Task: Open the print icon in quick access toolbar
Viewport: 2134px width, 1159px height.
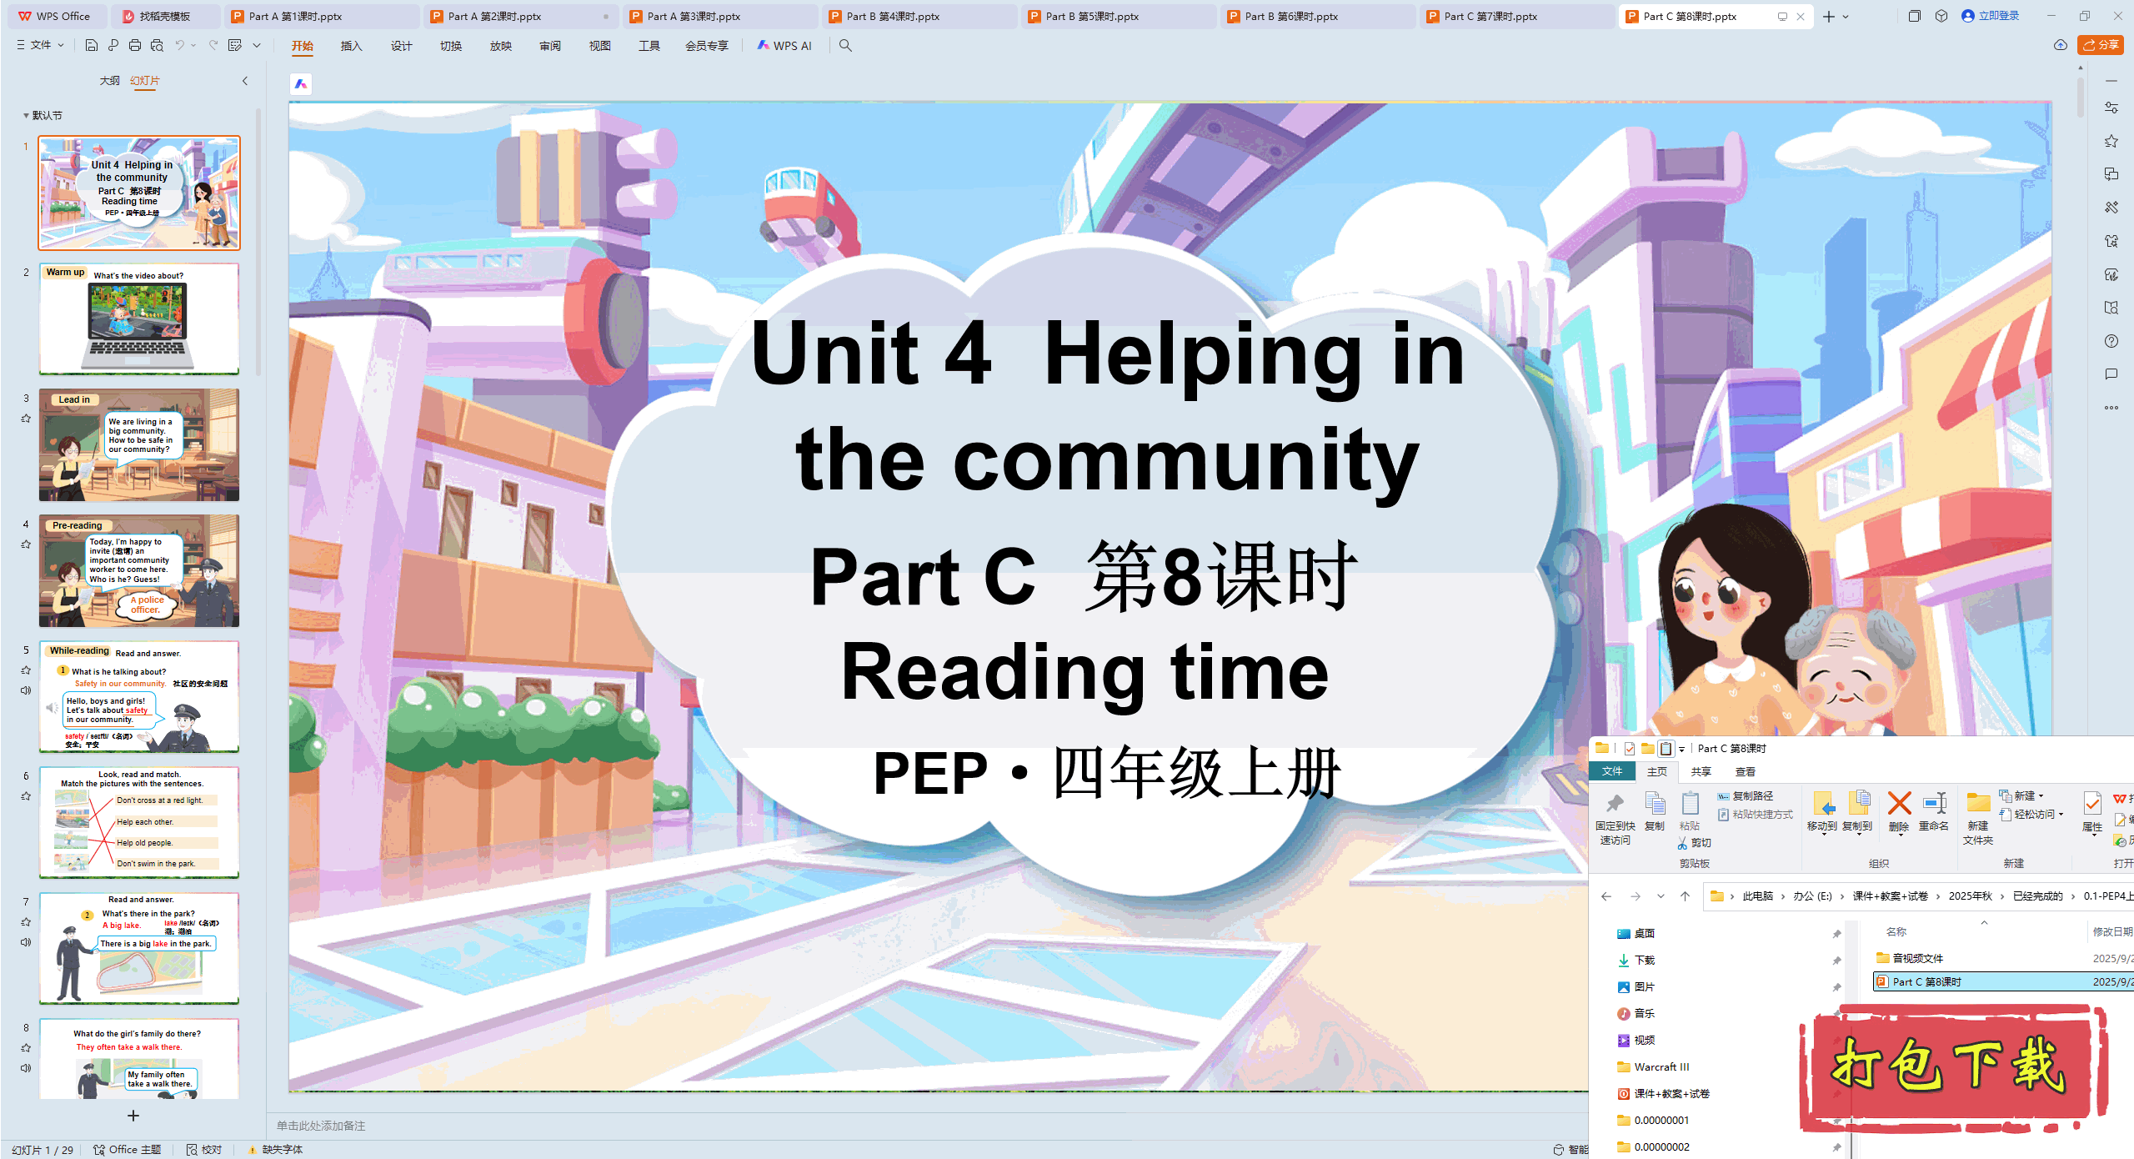Action: [x=134, y=46]
